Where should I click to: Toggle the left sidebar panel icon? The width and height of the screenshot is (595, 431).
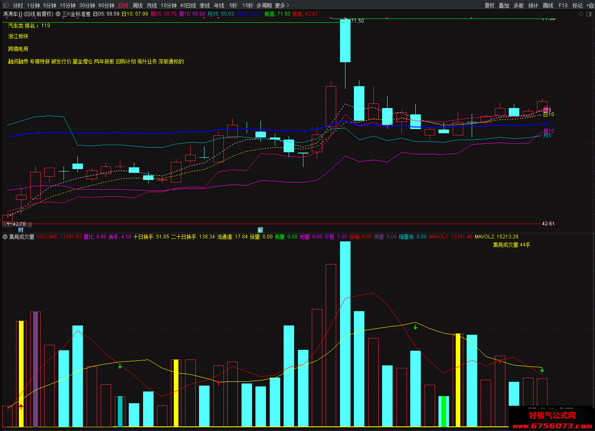pyautogui.click(x=6, y=5)
